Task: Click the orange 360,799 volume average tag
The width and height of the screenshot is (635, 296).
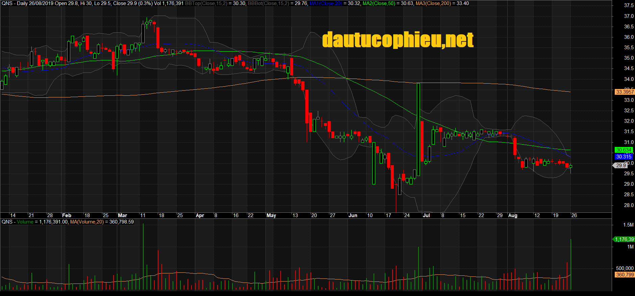Action: [625, 275]
